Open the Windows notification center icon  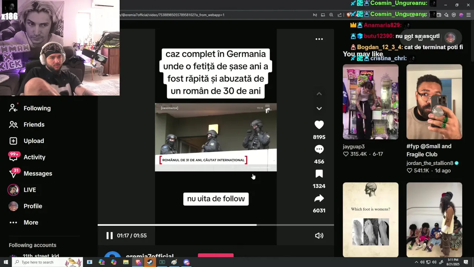point(466,262)
